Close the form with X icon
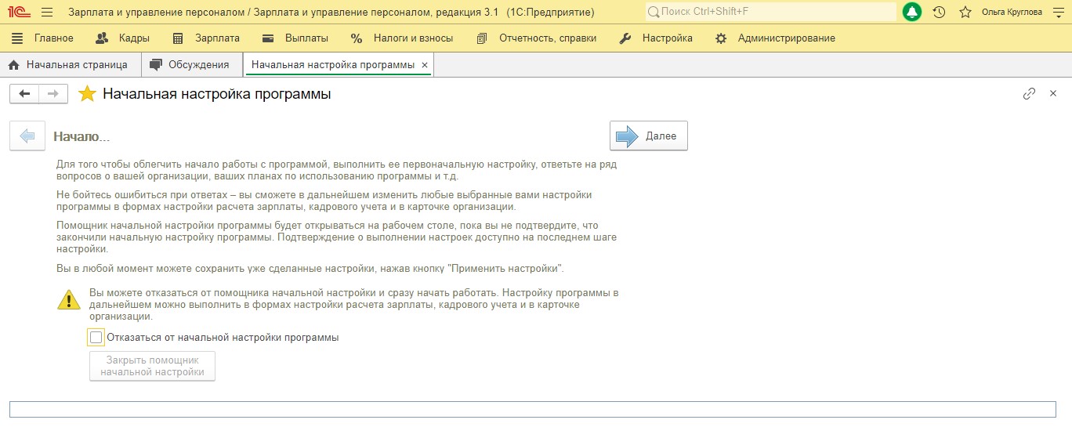 1053,93
